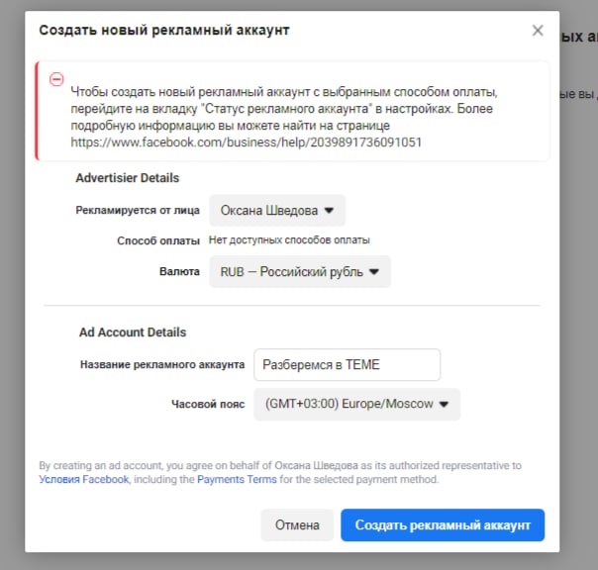Follow the Payments Terms link
The width and height of the screenshot is (598, 570).
(x=237, y=480)
